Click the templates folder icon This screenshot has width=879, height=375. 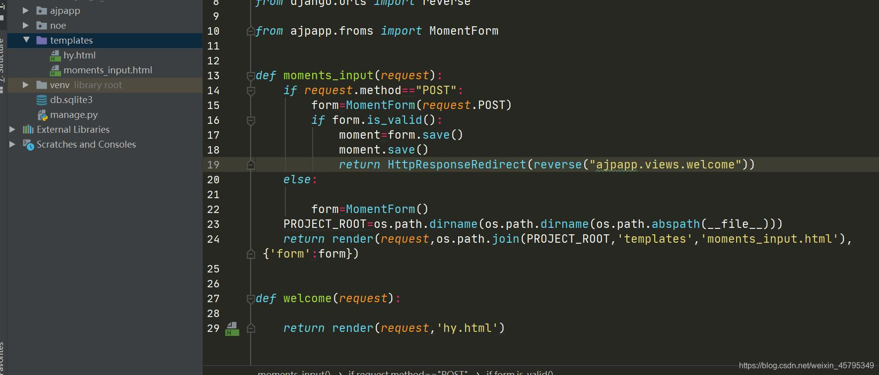pos(42,40)
